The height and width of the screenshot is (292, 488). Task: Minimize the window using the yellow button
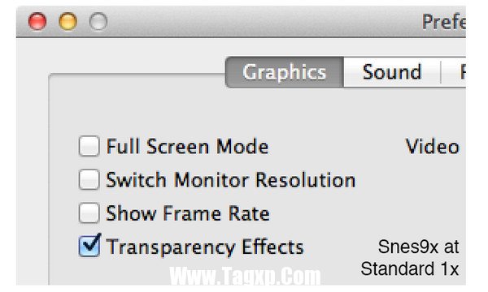pos(68,21)
